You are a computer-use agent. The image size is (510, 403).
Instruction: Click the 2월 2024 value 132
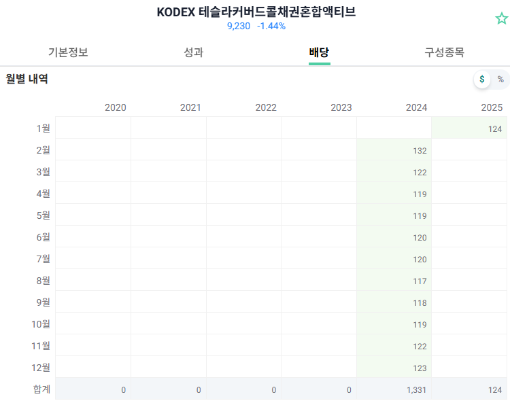(420, 151)
